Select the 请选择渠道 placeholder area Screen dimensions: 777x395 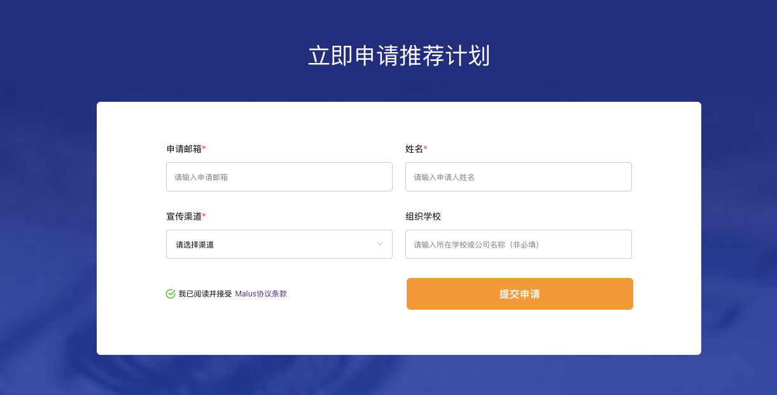click(x=193, y=244)
